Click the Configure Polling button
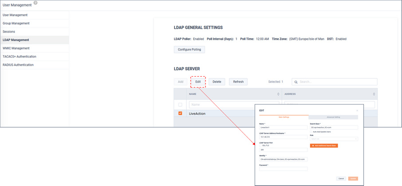 click(189, 49)
